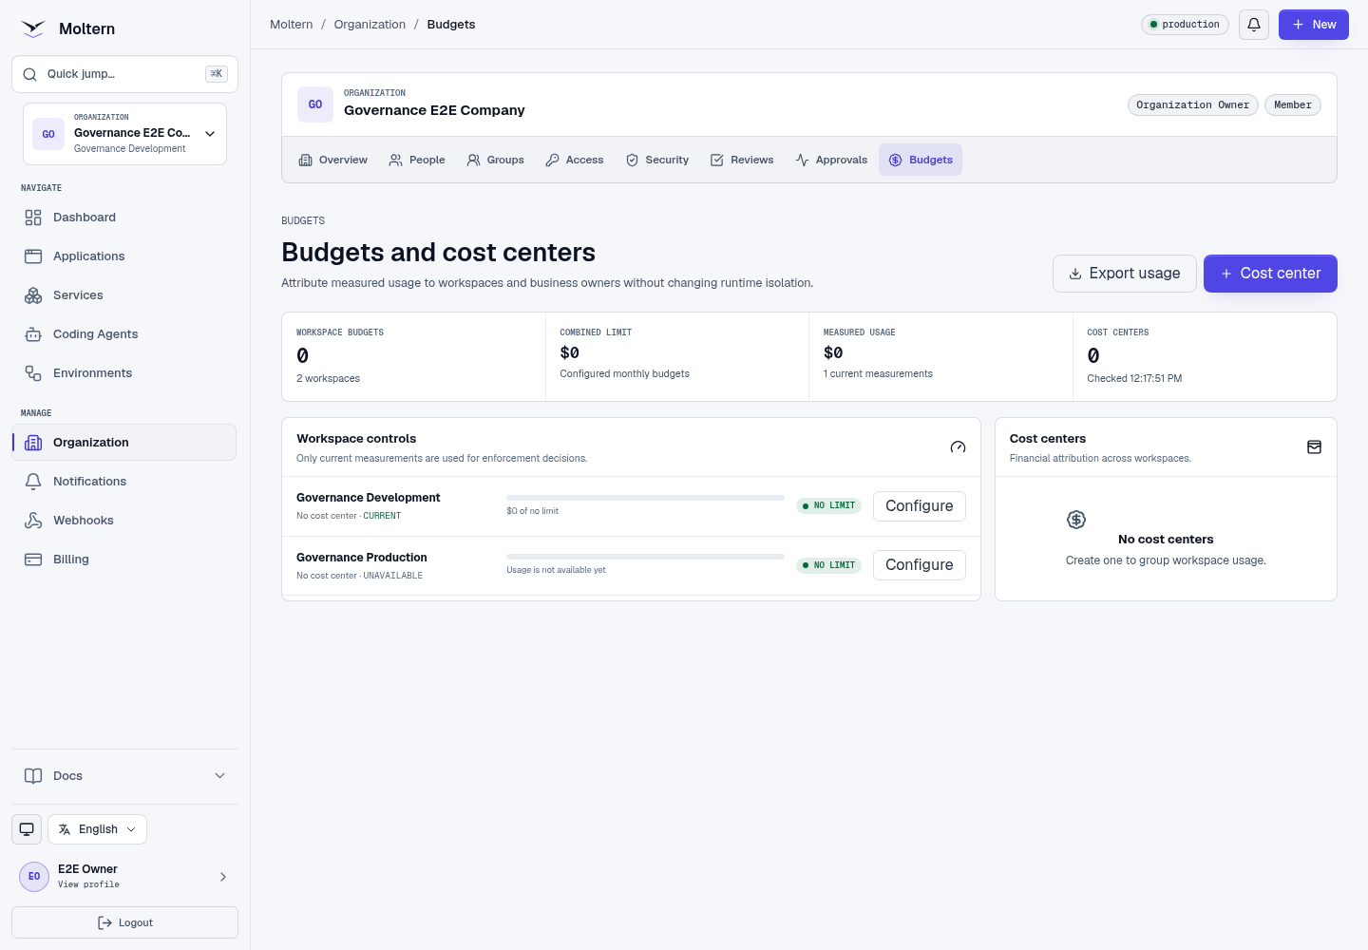
Task: Click the Export usage button
Action: pos(1125,274)
